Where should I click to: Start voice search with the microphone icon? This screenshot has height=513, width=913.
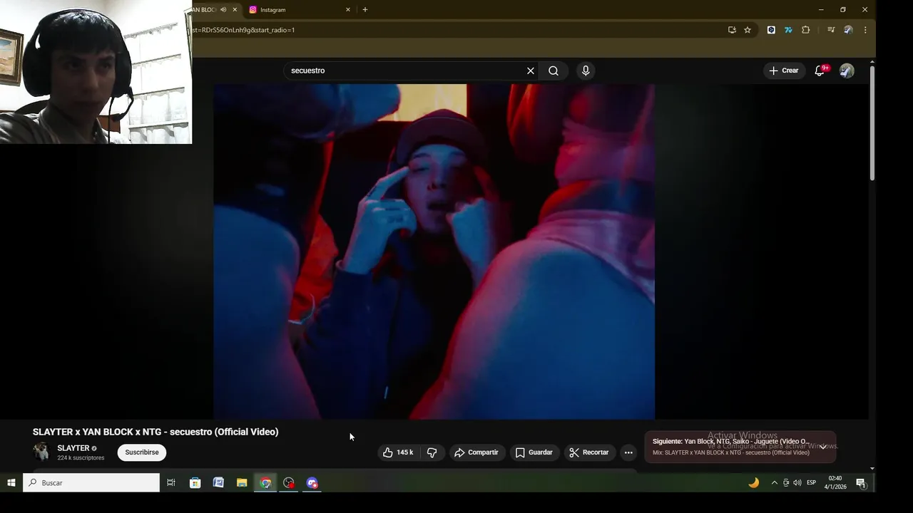586,71
